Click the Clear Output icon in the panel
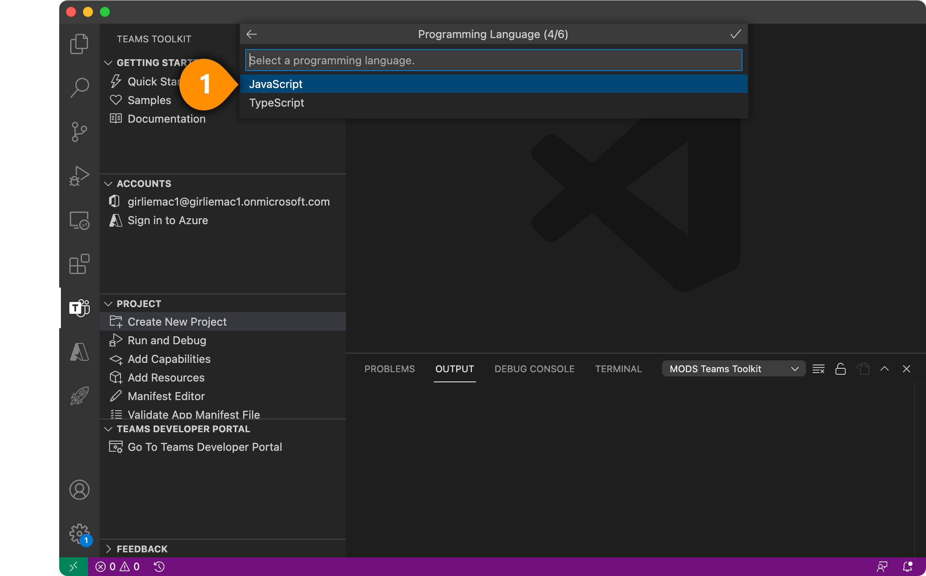The width and height of the screenshot is (926, 576). pos(819,369)
